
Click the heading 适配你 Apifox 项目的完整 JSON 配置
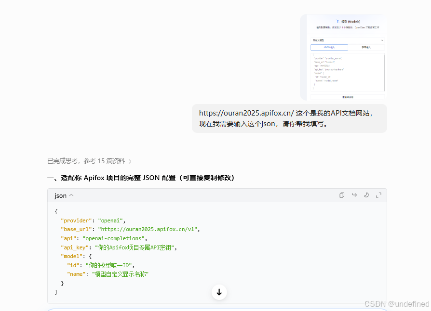[x=141, y=178]
